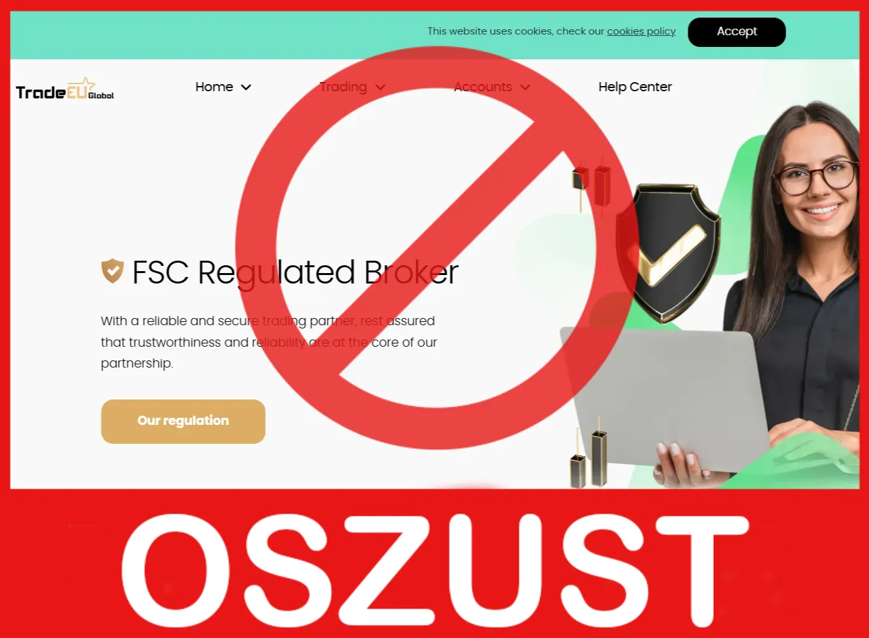Click the red candlestick chart graphic

pos(591,182)
